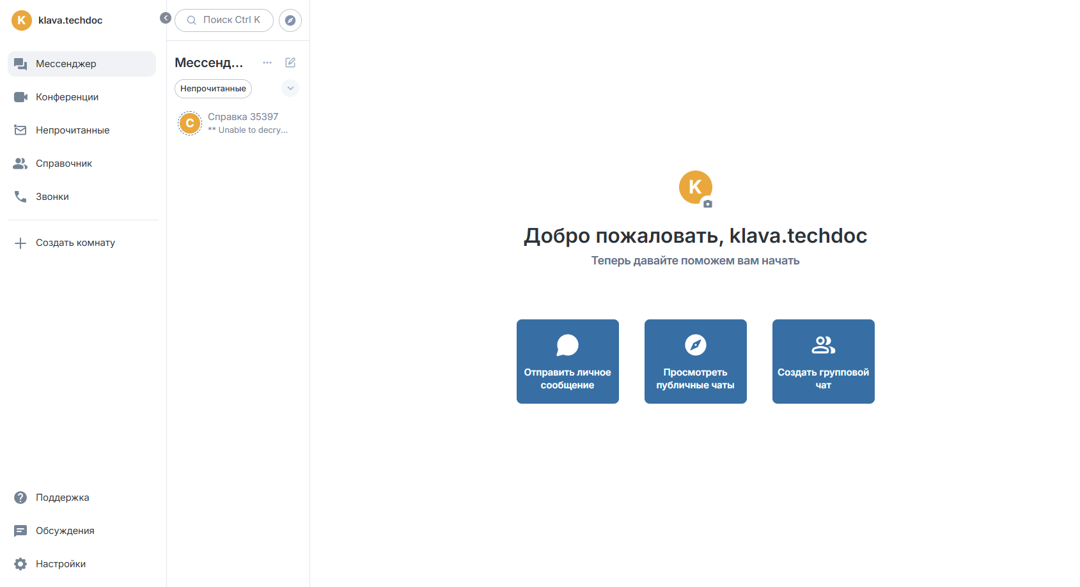Click Создать комнату to create room
1080x587 pixels.
pyautogui.click(x=82, y=243)
